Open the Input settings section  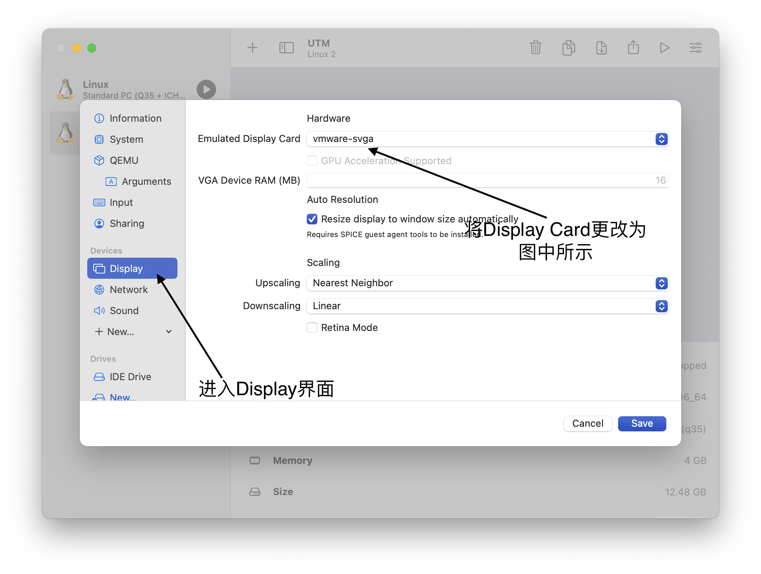pos(132,202)
